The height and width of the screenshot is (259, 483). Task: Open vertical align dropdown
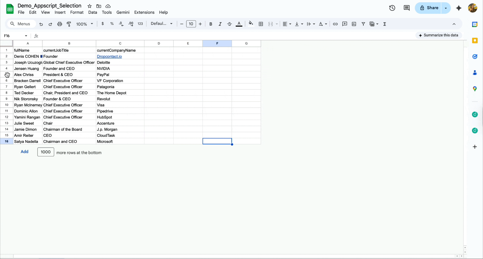(x=299, y=24)
